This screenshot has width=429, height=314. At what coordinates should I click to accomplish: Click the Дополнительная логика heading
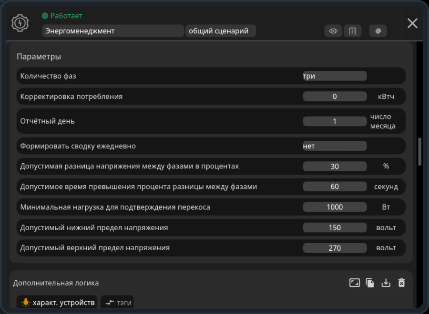(56, 283)
